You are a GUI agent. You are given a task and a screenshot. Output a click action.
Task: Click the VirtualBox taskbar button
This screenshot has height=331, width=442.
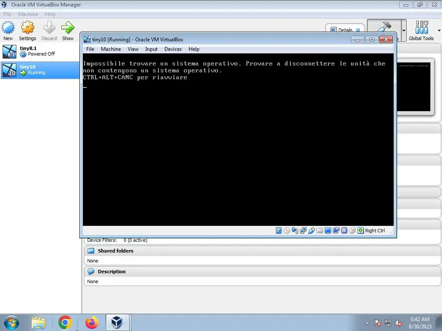point(117,322)
